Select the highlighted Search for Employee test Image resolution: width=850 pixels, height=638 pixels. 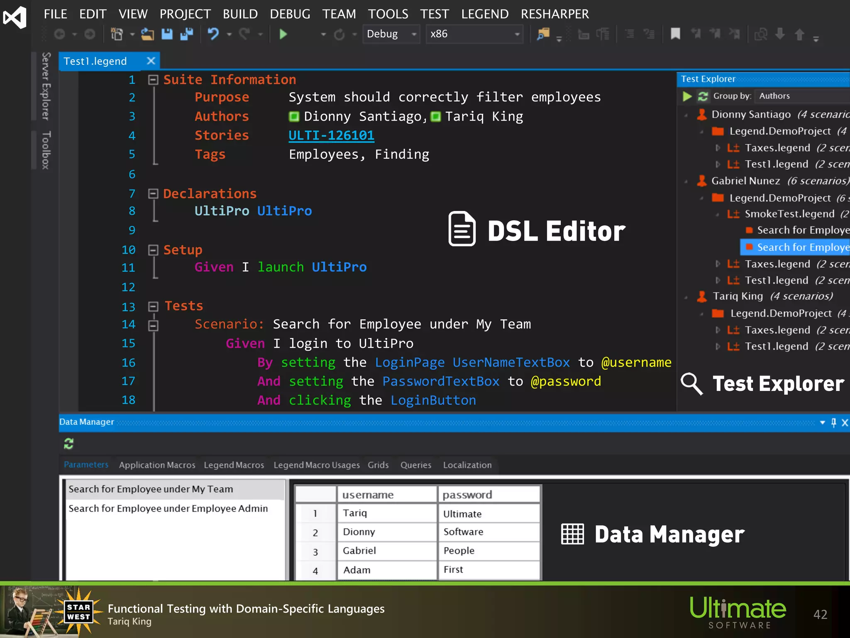click(795, 248)
